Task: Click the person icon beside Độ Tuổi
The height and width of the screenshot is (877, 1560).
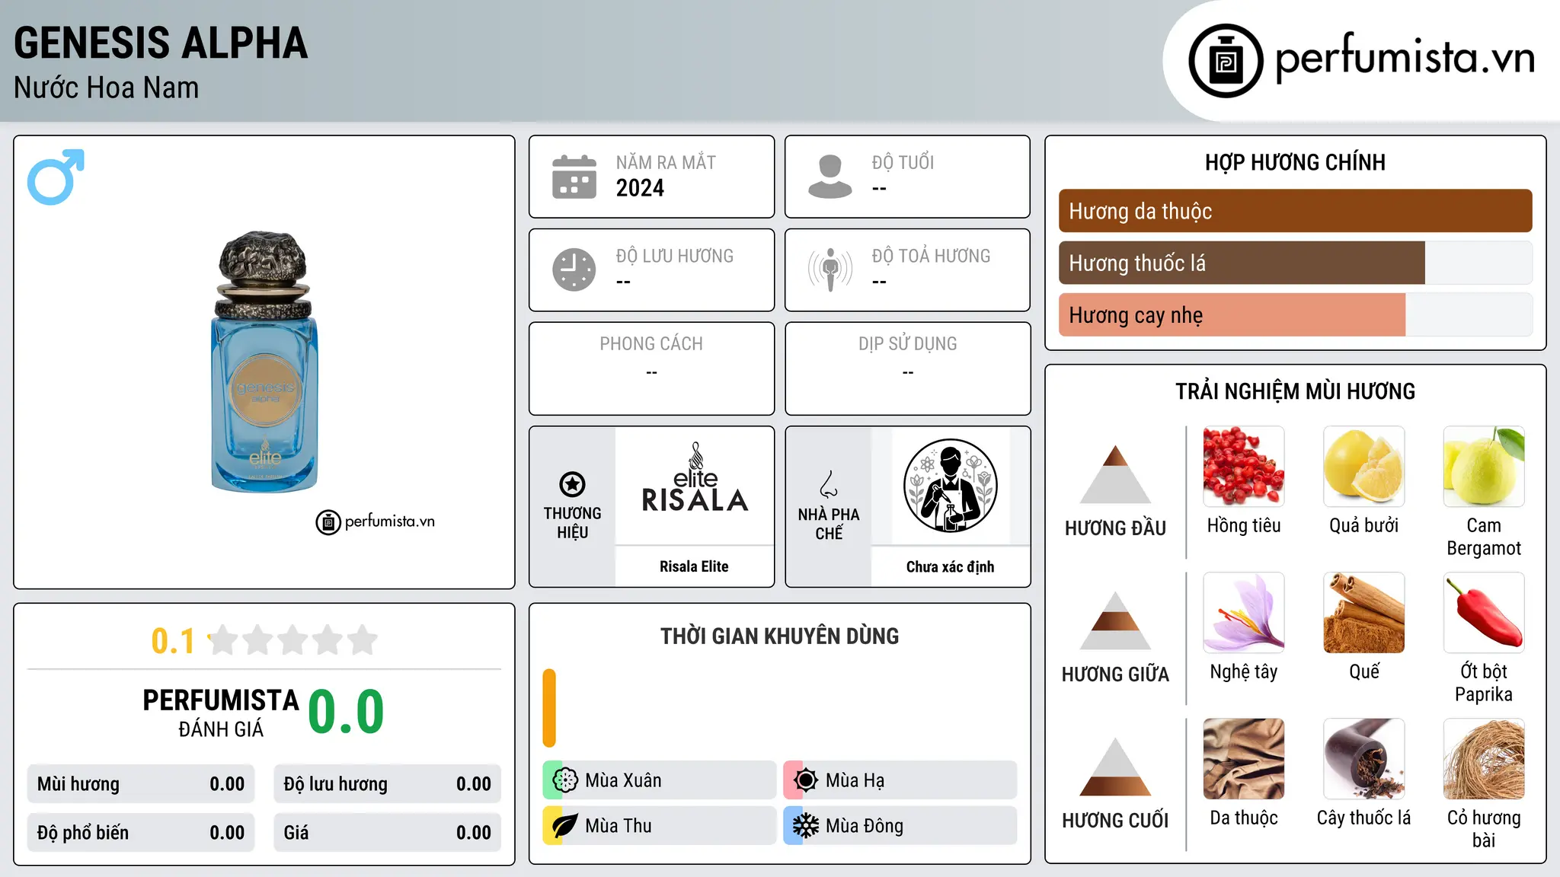Action: (830, 177)
